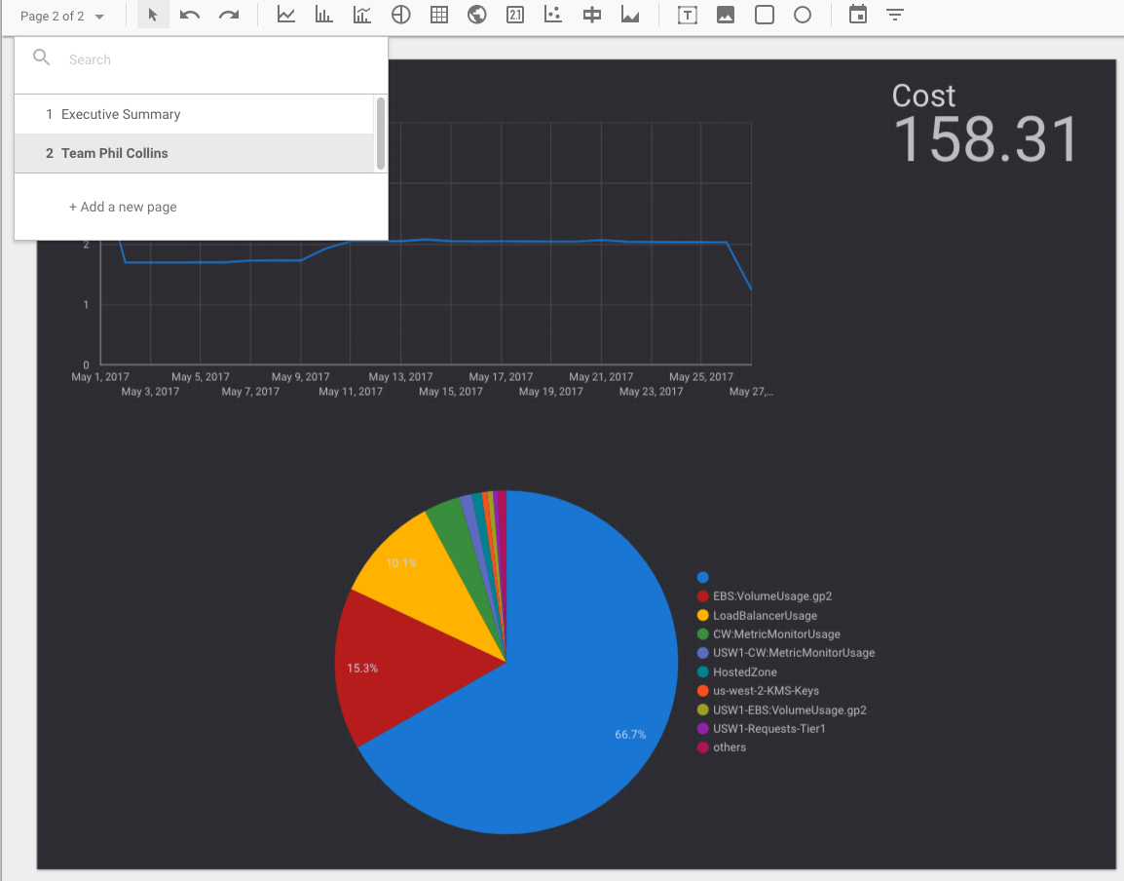Switch to Executive Summary page
Image resolution: width=1124 pixels, height=881 pixels.
(121, 114)
